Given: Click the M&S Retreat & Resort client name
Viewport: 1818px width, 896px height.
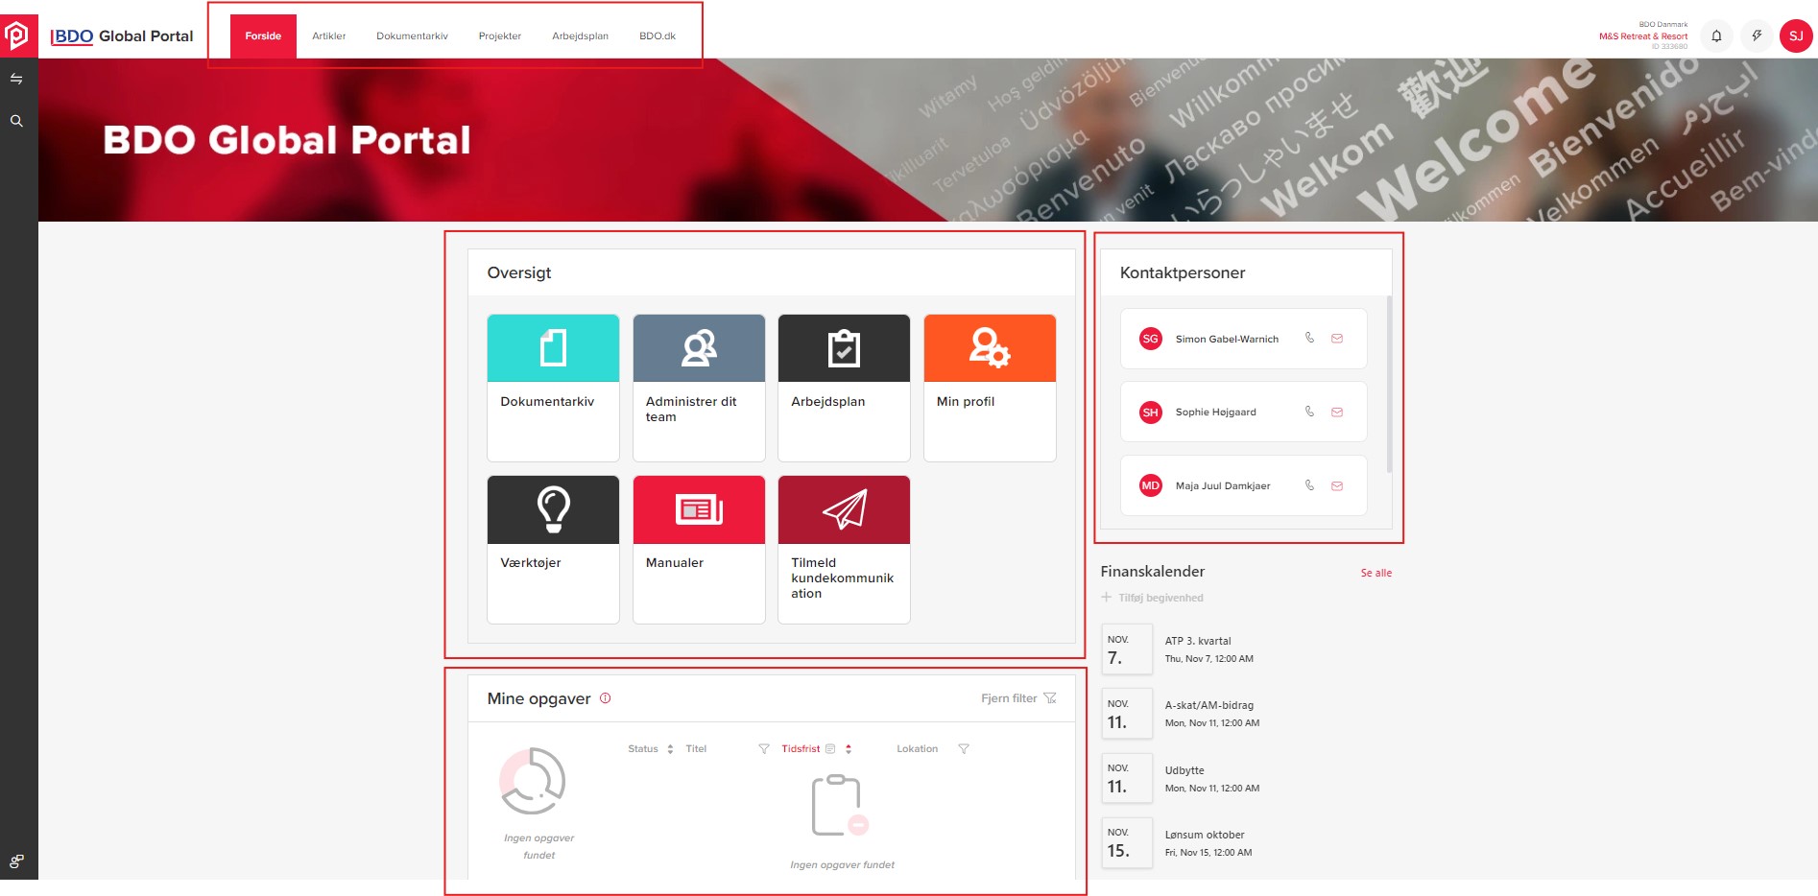Looking at the screenshot, I should point(1642,36).
